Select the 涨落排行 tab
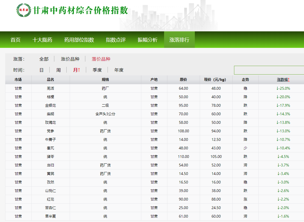 coord(179,40)
